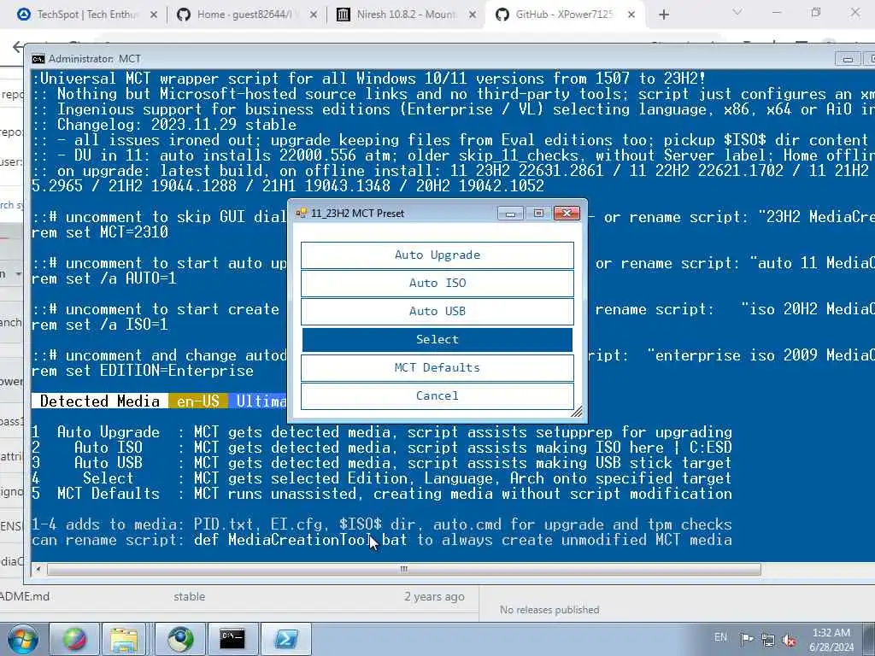Open the globe browser taskbar icon
This screenshot has width=875, height=656.
179,639
